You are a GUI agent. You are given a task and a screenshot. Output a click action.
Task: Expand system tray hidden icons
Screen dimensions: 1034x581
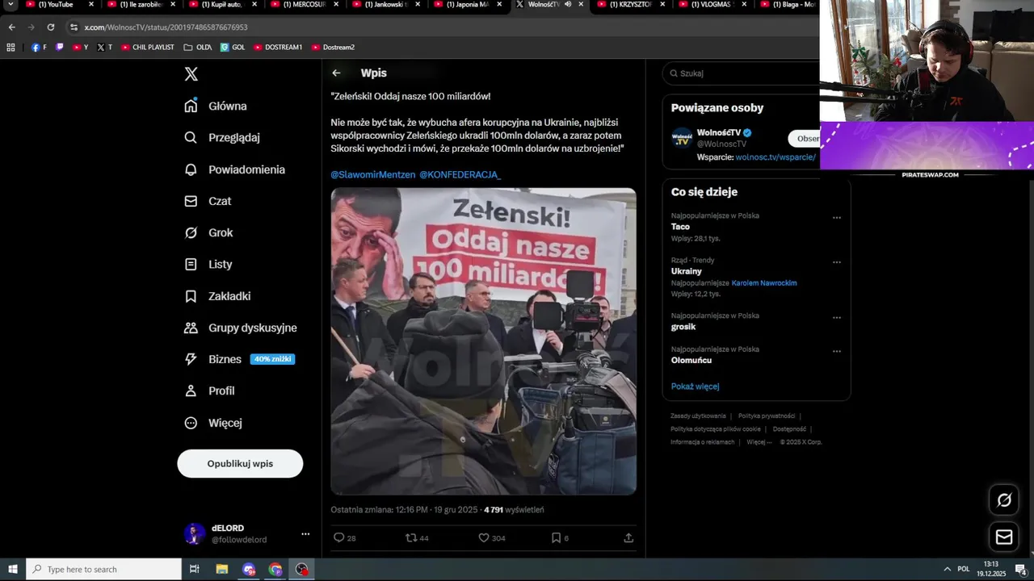(948, 570)
